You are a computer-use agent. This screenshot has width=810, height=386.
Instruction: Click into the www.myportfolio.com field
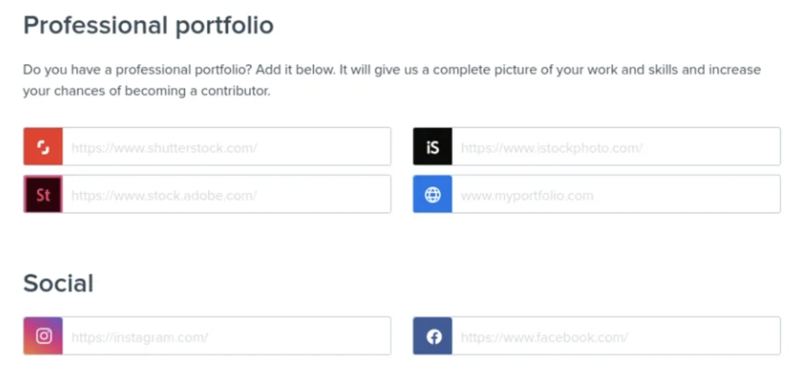pos(615,195)
